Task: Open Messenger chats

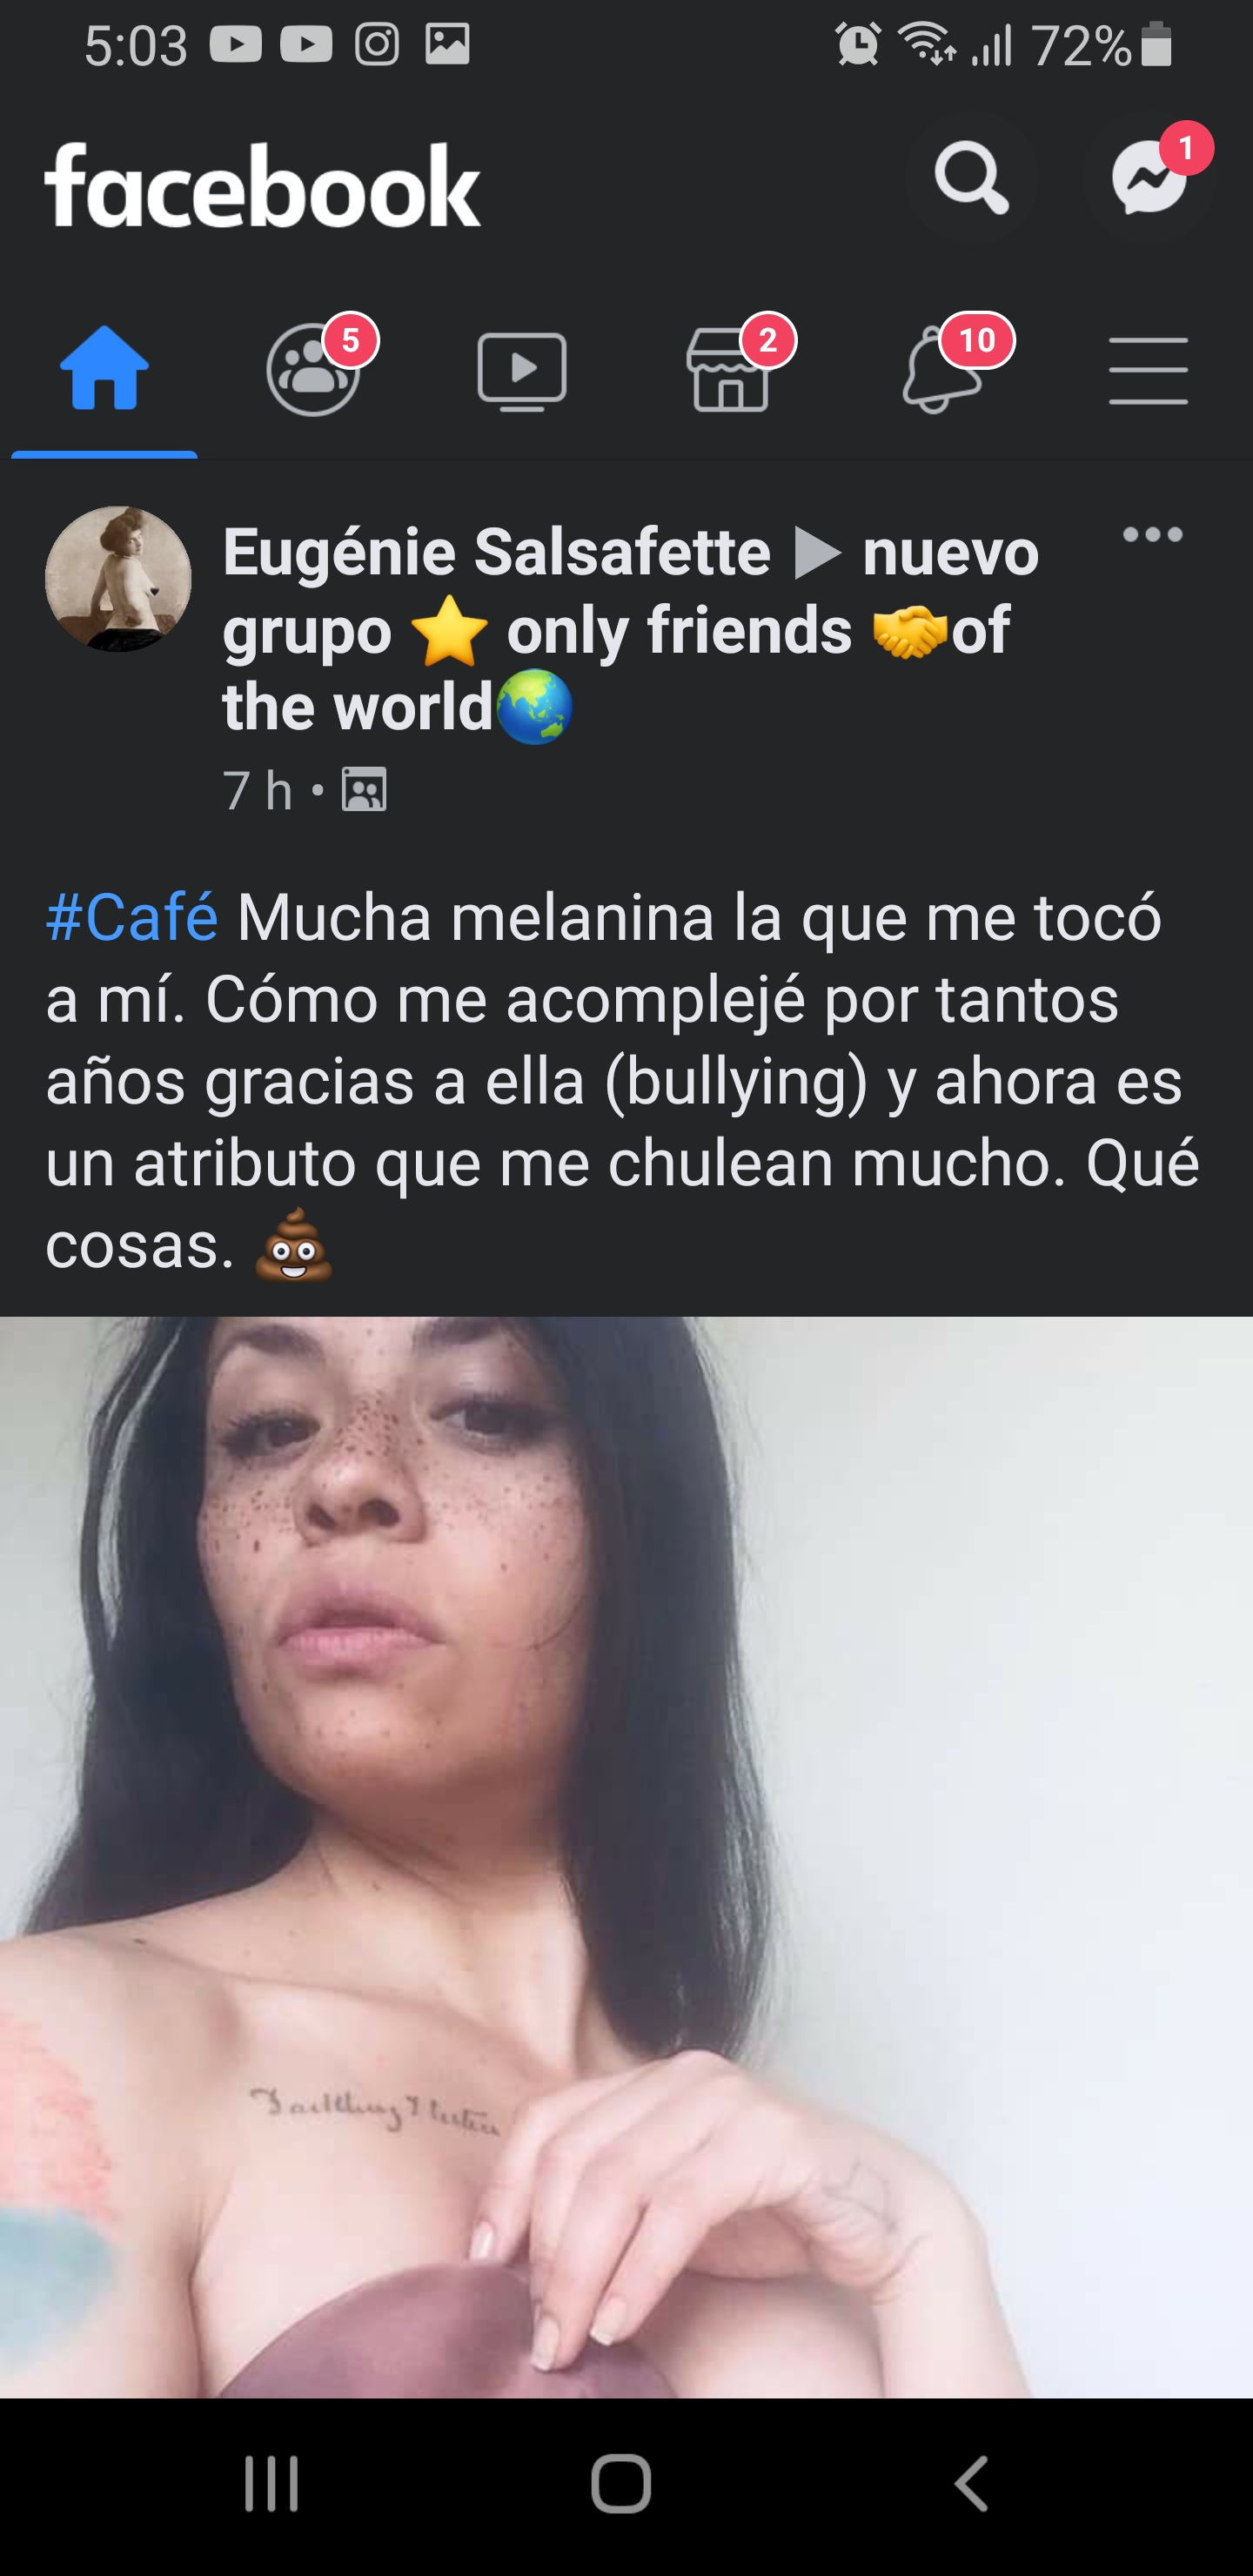Action: 1148,179
